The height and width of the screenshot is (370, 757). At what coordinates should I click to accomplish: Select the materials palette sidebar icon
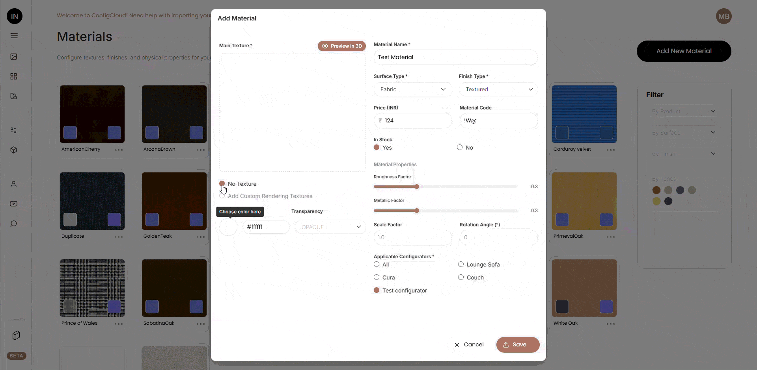[14, 96]
